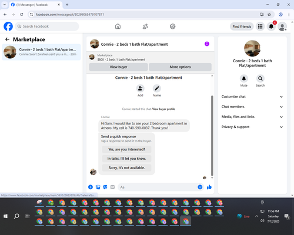
Task: Show hidden system tray icons
Action: tap(256, 216)
